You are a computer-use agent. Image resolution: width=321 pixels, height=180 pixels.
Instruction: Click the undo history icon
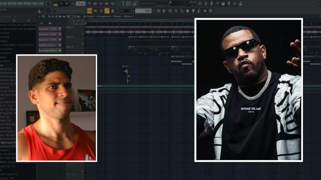[x=200, y=4]
